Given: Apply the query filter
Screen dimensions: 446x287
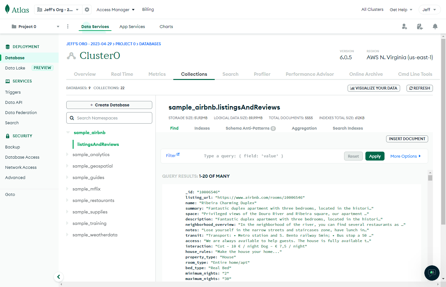Looking at the screenshot, I should pyautogui.click(x=375, y=156).
